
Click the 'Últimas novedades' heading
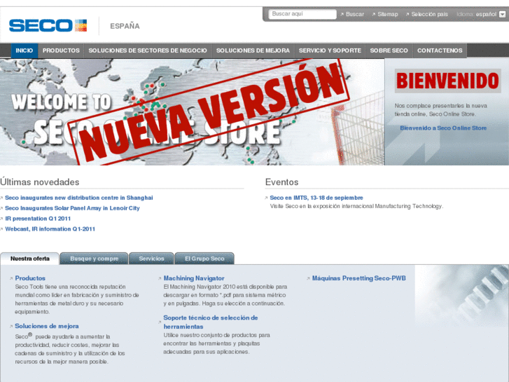coord(40,182)
